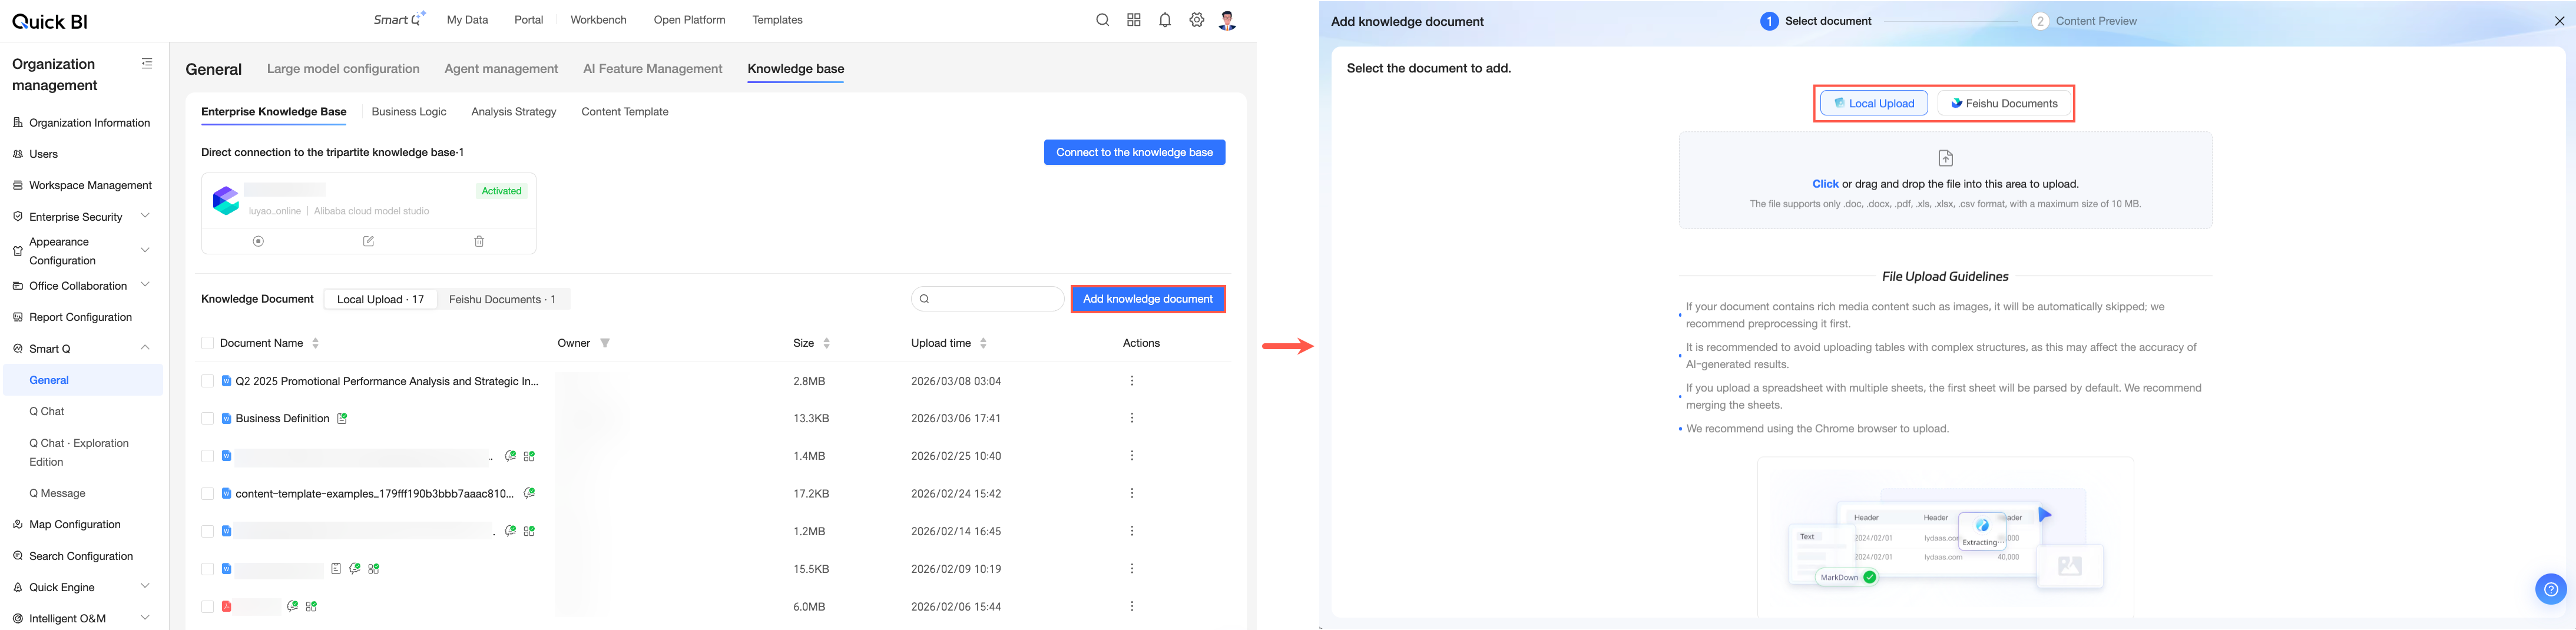Check the 6.0MB PDF document row
The height and width of the screenshot is (630, 2576).
(208, 606)
